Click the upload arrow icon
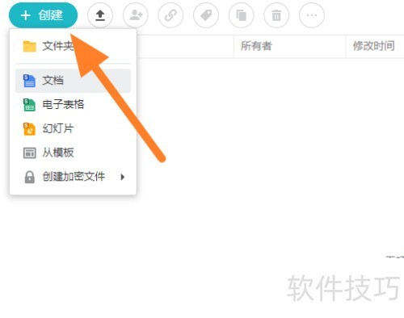 click(x=100, y=15)
